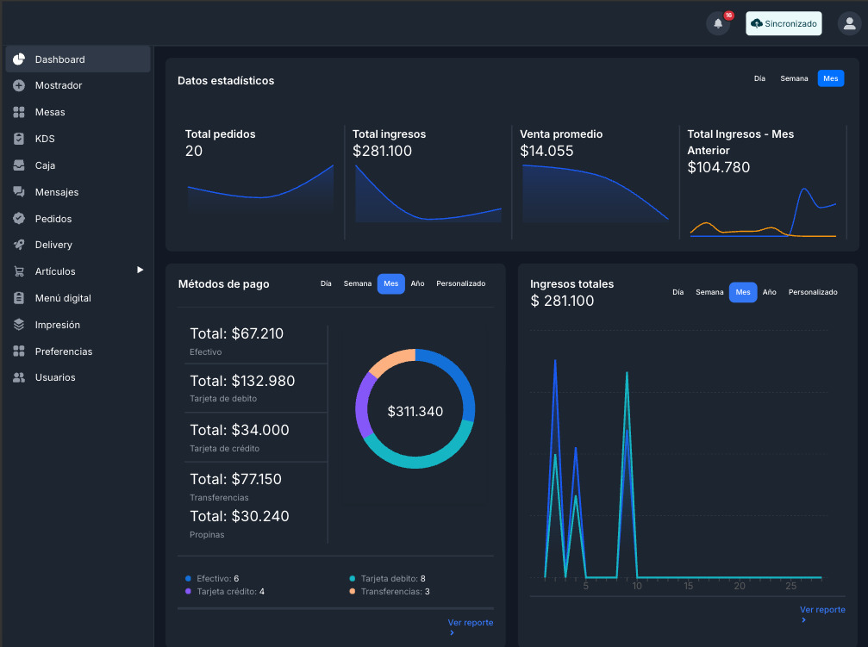Navigate to KDS
The width and height of the screenshot is (868, 647).
pyautogui.click(x=78, y=139)
